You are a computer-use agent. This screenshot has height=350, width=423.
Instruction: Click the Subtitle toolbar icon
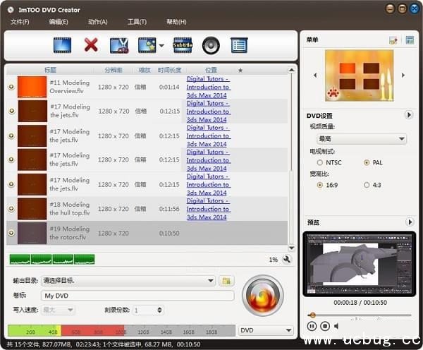pos(183,46)
